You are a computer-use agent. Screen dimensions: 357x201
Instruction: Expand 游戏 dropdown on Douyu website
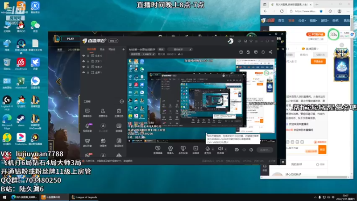pos(325,21)
